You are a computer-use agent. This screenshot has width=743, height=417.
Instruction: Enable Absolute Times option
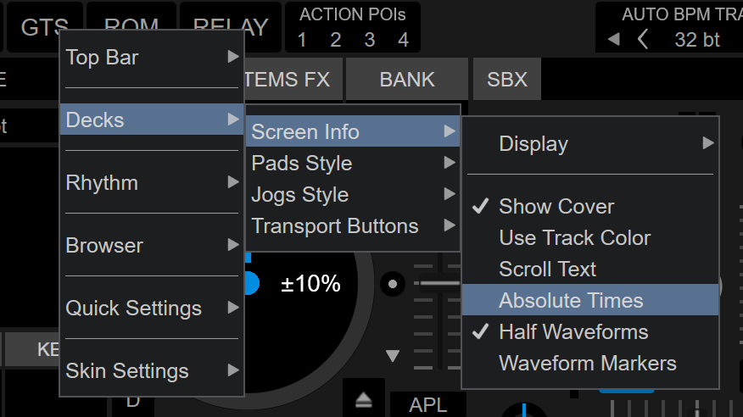pos(571,300)
